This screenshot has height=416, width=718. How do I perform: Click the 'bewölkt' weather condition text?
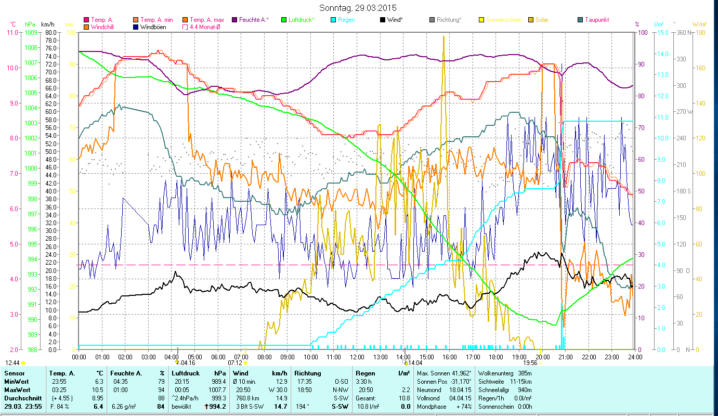[x=182, y=407]
